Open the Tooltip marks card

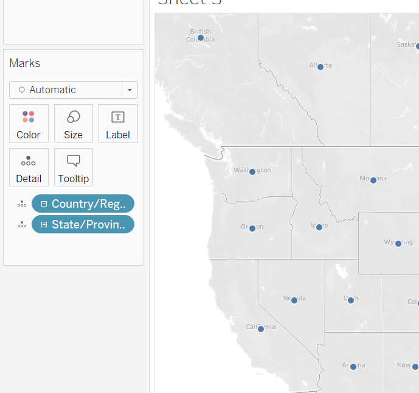(74, 168)
